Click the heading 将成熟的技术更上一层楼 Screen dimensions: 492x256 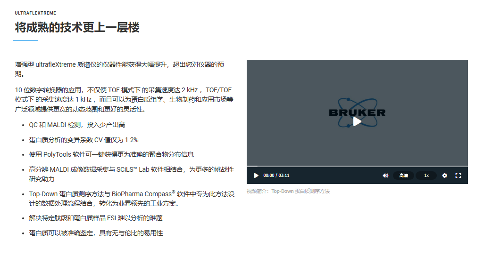(x=77, y=27)
